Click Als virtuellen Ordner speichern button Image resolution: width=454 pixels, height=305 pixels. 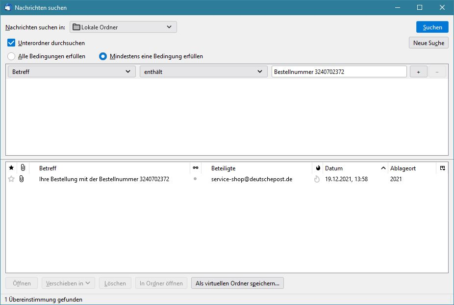pyautogui.click(x=237, y=283)
